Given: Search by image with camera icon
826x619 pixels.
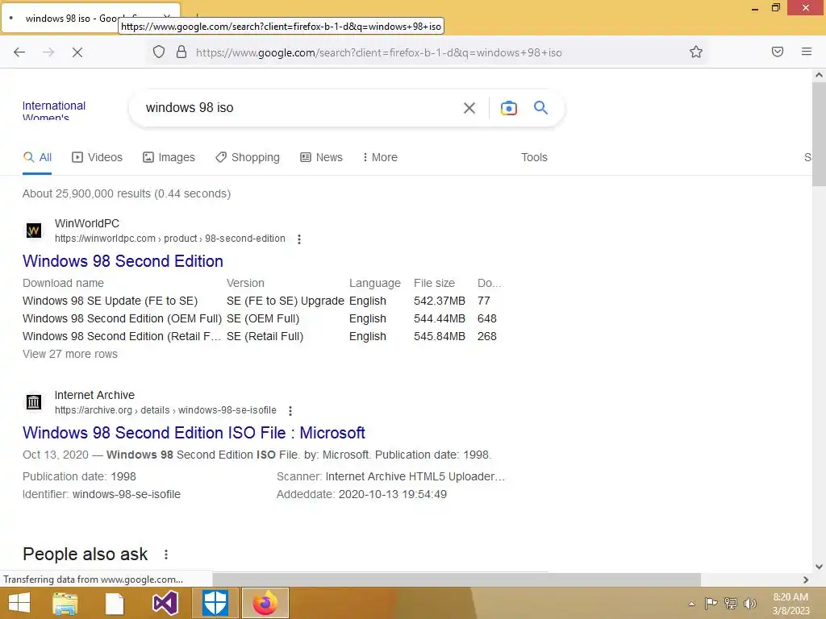Looking at the screenshot, I should (x=508, y=108).
